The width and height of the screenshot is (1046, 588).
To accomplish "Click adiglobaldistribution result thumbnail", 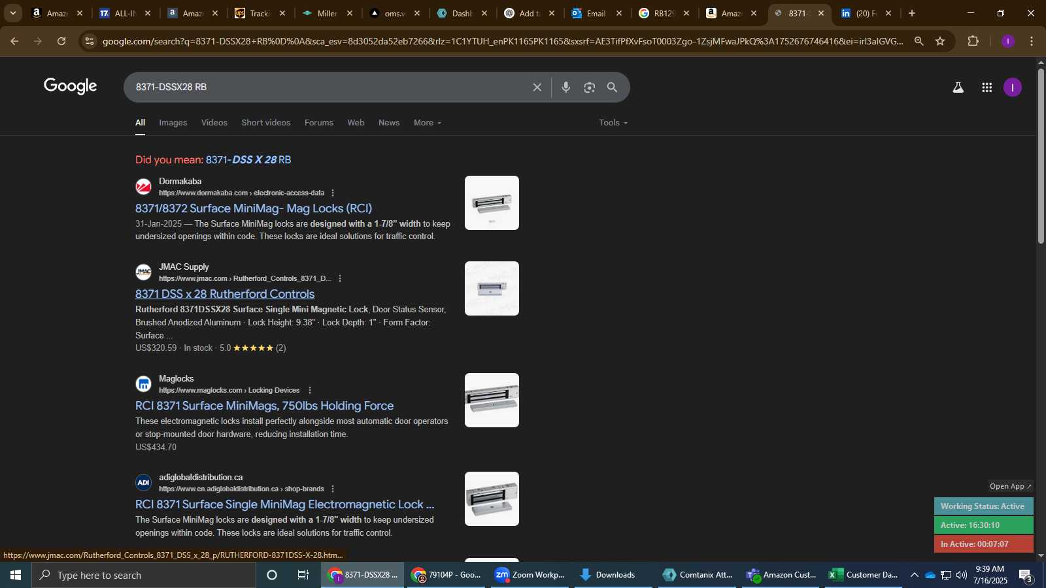I will [x=492, y=498].
